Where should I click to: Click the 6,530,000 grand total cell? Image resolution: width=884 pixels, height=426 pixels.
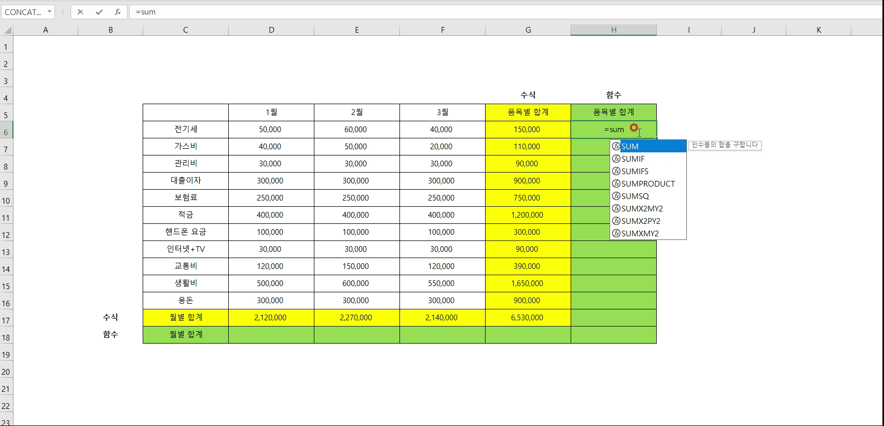pyautogui.click(x=528, y=318)
